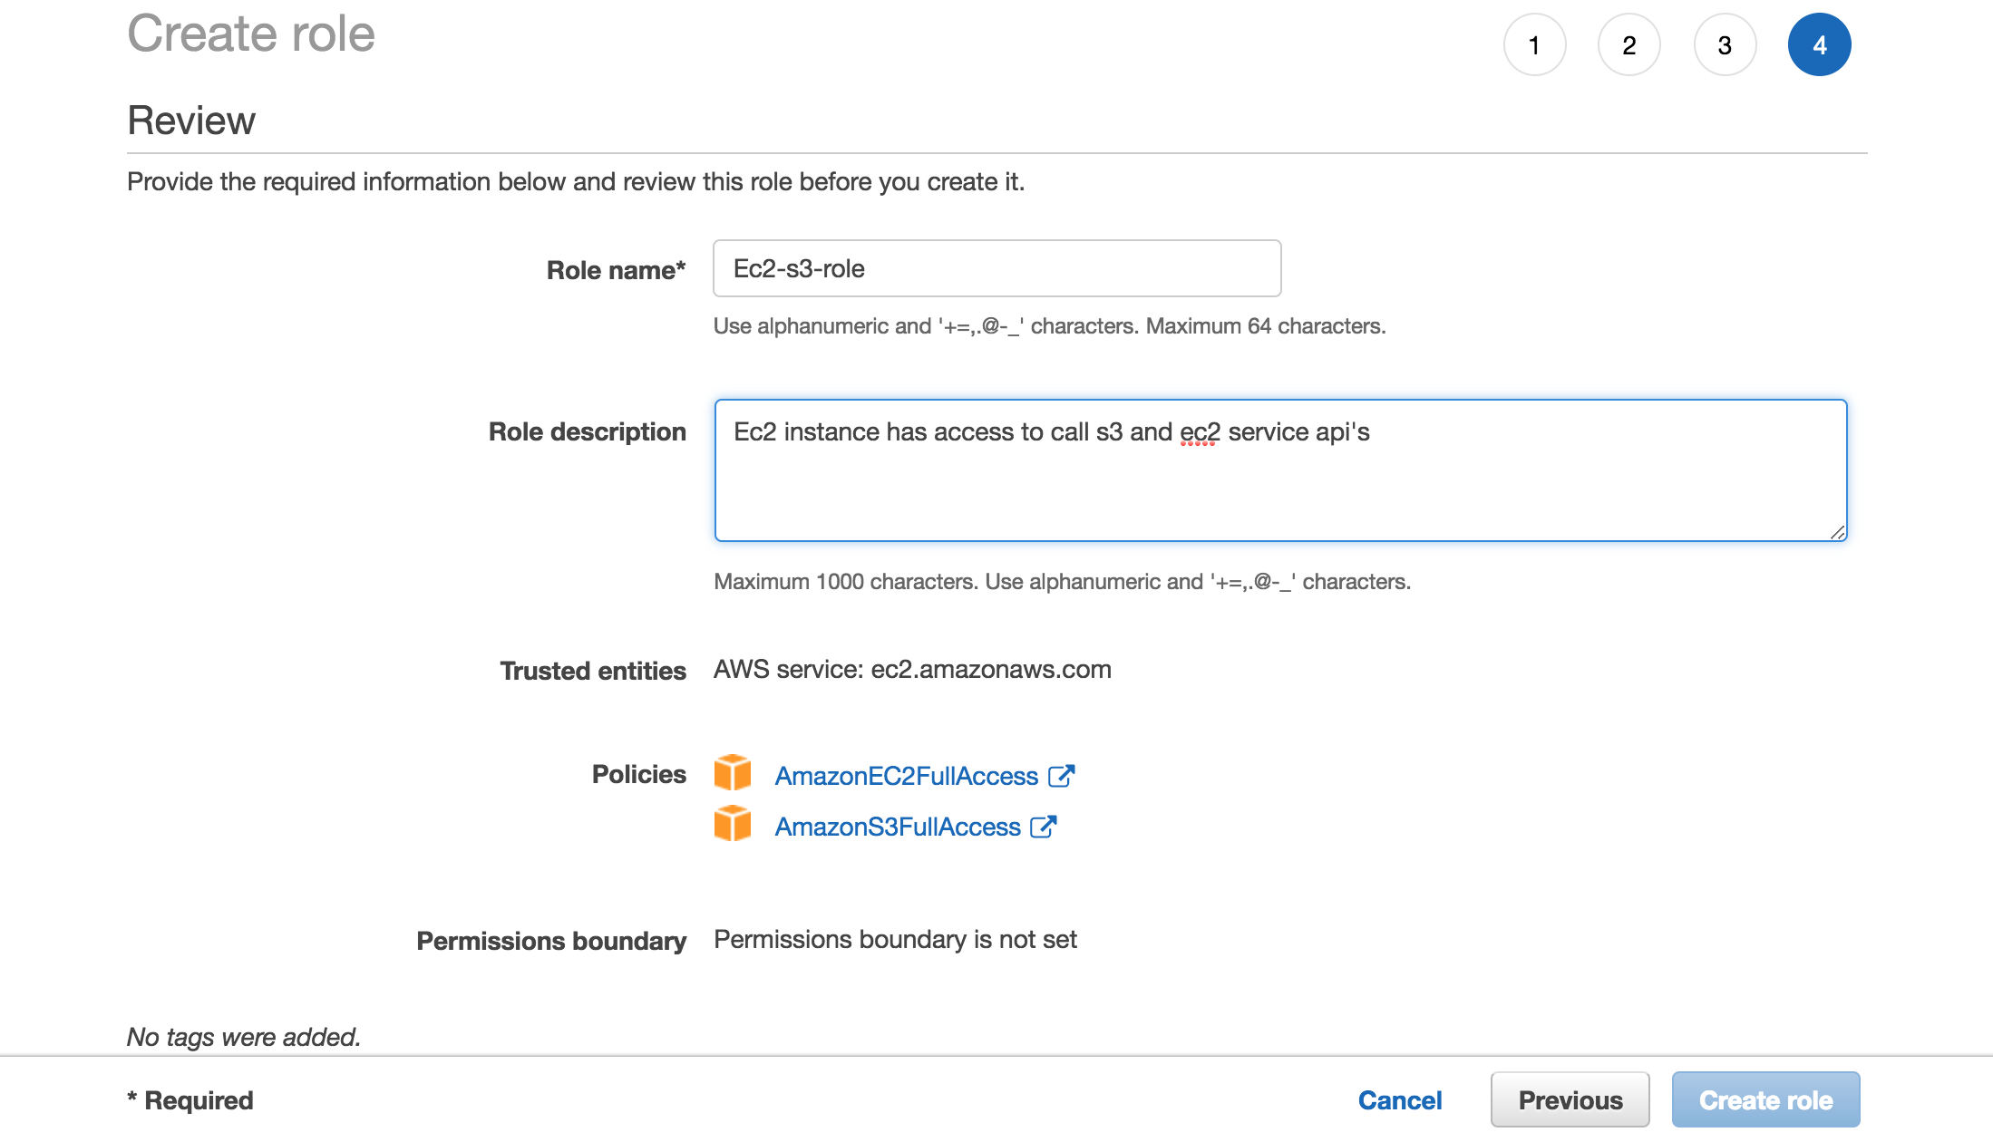Viewport: 1993px width, 1142px height.
Task: Click the policy cube icon beside AmazonEC2FullAccess
Action: tap(733, 774)
